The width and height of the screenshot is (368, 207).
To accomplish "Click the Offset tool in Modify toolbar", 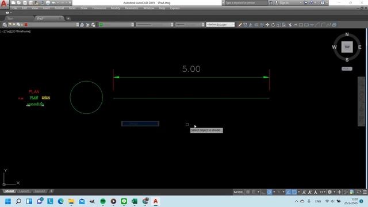I will (x=256, y=25).
